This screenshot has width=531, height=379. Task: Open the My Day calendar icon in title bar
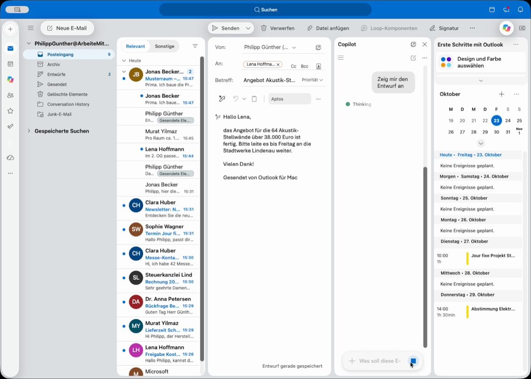[492, 9]
